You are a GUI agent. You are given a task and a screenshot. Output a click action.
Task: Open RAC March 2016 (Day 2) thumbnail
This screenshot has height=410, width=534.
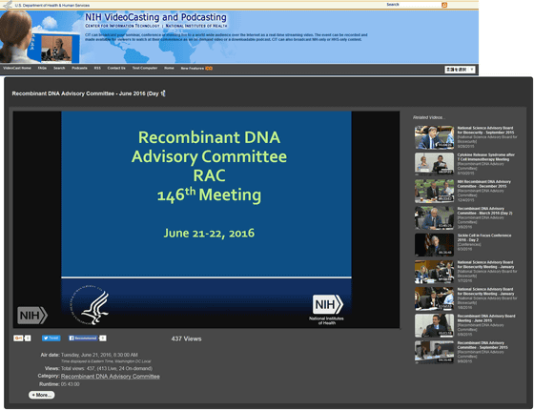(434, 218)
